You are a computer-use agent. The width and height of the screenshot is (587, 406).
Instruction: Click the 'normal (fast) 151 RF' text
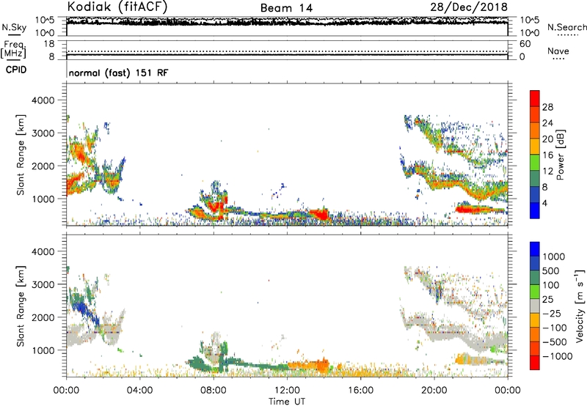tap(119, 73)
